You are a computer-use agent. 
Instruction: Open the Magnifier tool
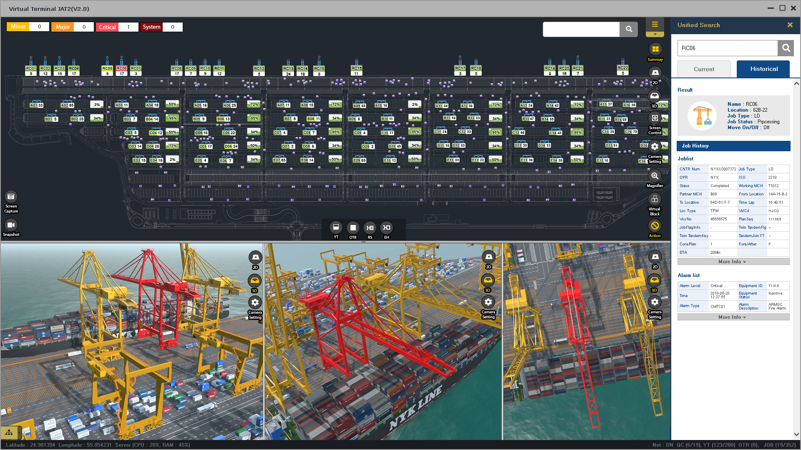coord(655,176)
